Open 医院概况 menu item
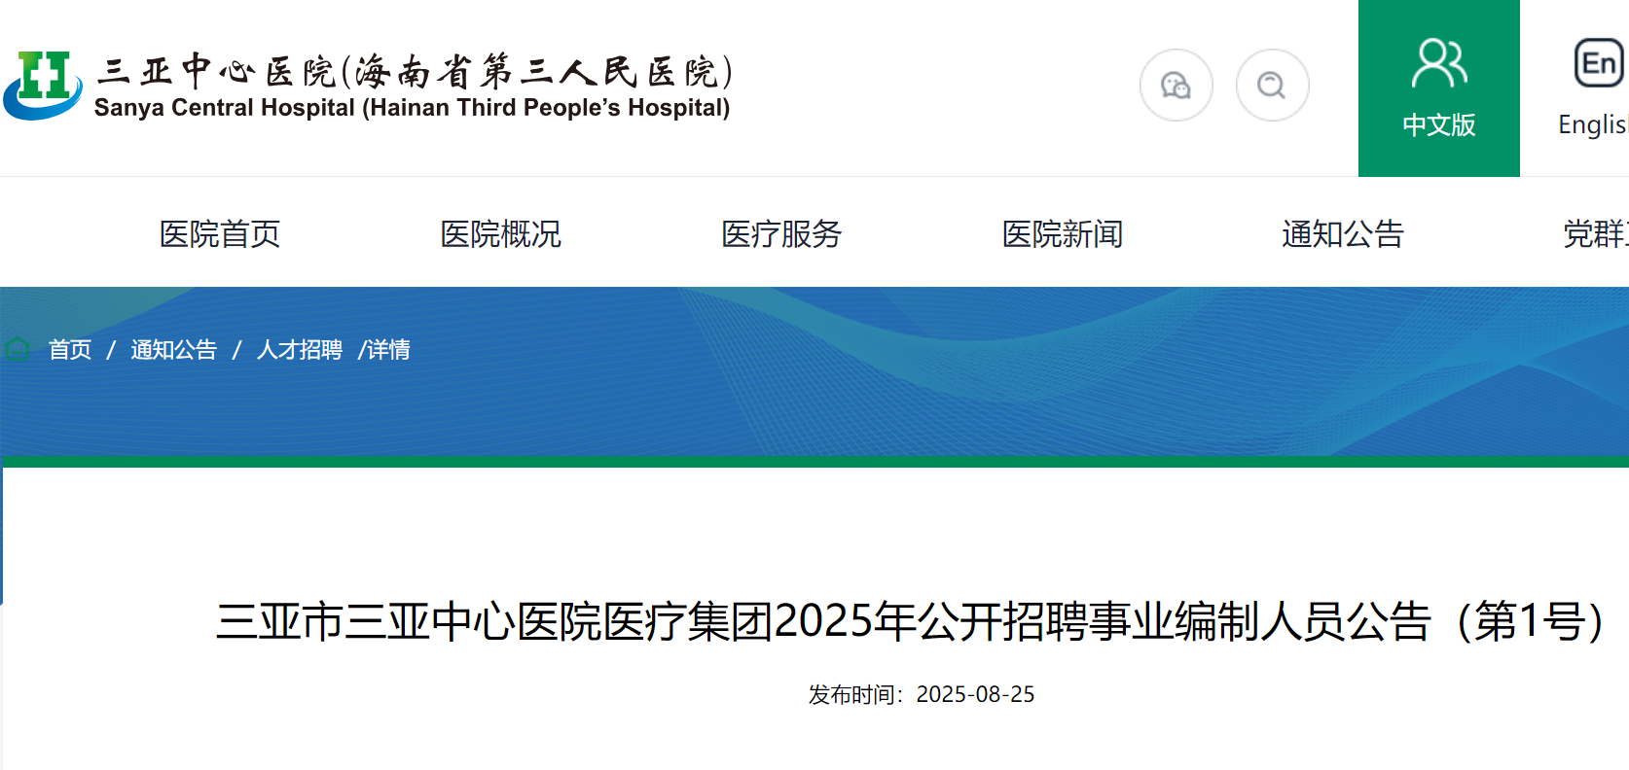 tap(500, 234)
